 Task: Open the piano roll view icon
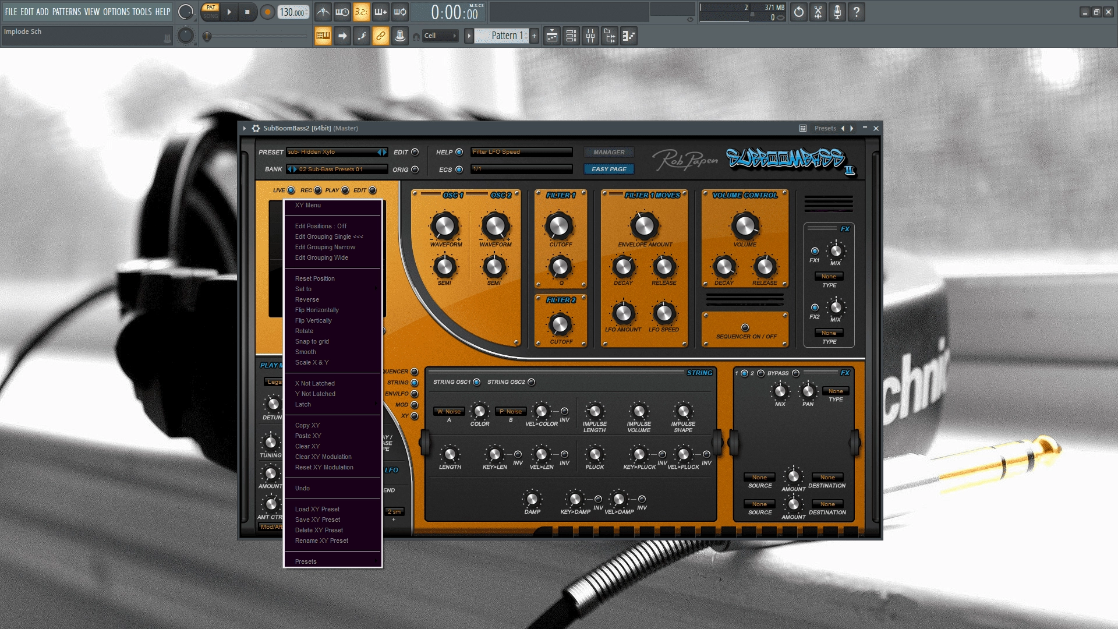(x=629, y=36)
